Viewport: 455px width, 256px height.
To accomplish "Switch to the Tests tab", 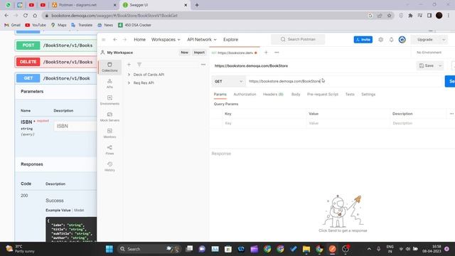I will pyautogui.click(x=350, y=95).
